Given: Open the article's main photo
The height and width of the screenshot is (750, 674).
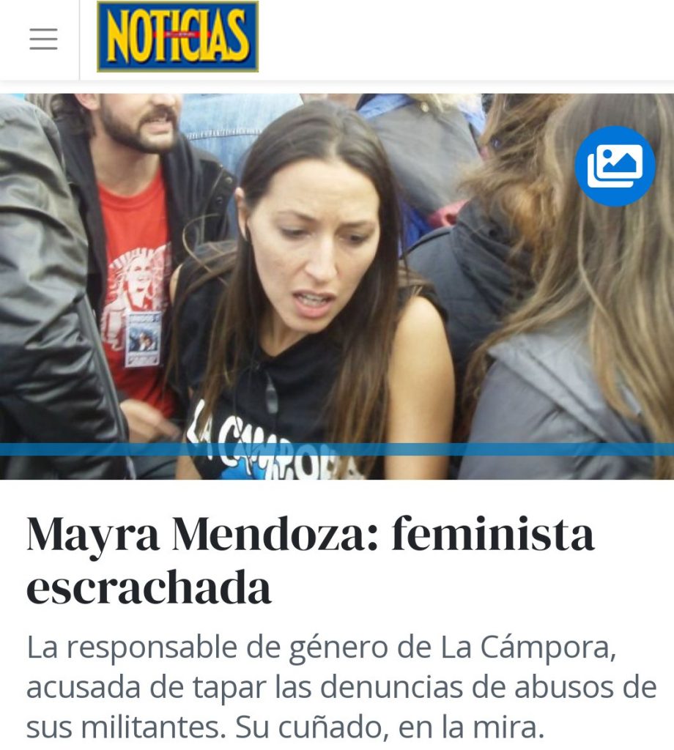Looking at the screenshot, I should pos(337,286).
